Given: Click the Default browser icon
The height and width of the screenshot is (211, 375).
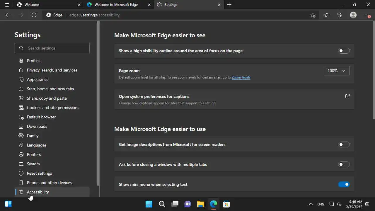Looking at the screenshot, I should point(21,117).
